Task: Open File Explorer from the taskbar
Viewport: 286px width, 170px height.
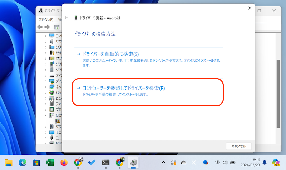Action: pos(9,162)
